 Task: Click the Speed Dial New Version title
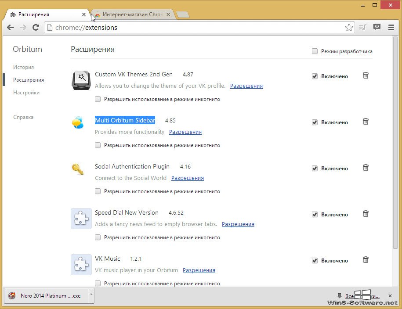(127, 213)
